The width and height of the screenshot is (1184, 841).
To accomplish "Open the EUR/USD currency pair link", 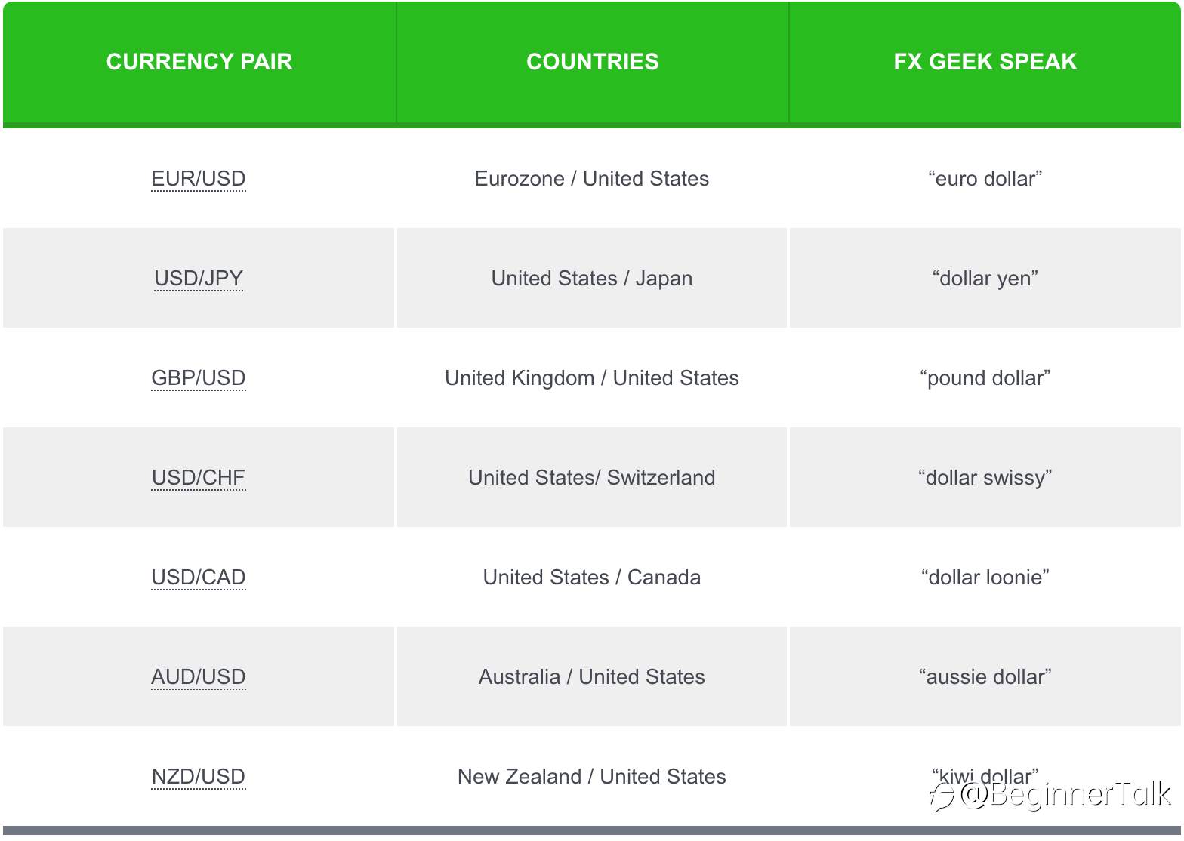I will tap(199, 179).
